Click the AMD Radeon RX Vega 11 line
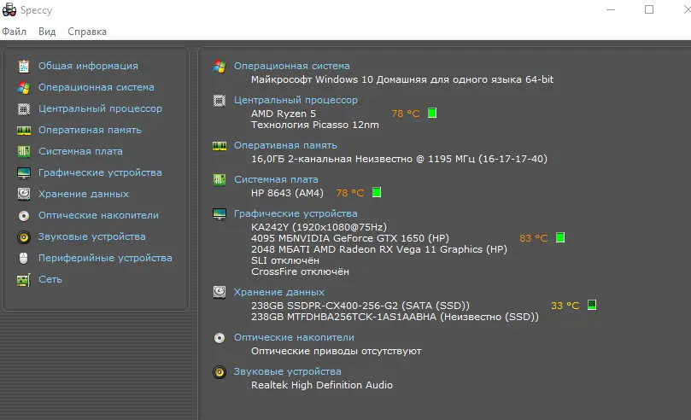This screenshot has height=420, width=691. point(379,249)
